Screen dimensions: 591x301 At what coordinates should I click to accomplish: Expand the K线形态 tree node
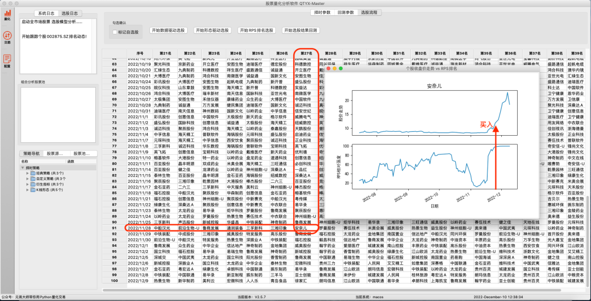pos(28,190)
